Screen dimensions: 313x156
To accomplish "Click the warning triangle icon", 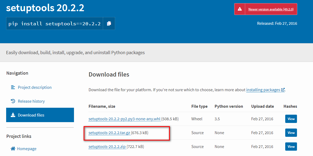I will coord(240,9).
